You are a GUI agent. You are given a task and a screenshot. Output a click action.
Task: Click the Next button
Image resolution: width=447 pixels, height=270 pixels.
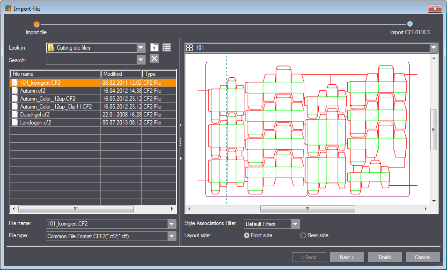347,257
